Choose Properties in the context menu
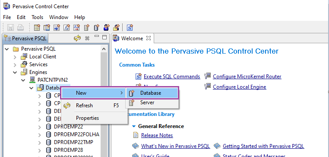329x157 pixels. point(94,118)
